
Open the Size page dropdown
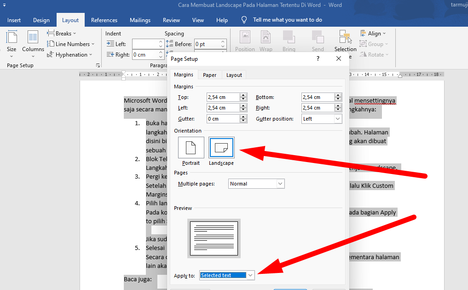[x=12, y=44]
